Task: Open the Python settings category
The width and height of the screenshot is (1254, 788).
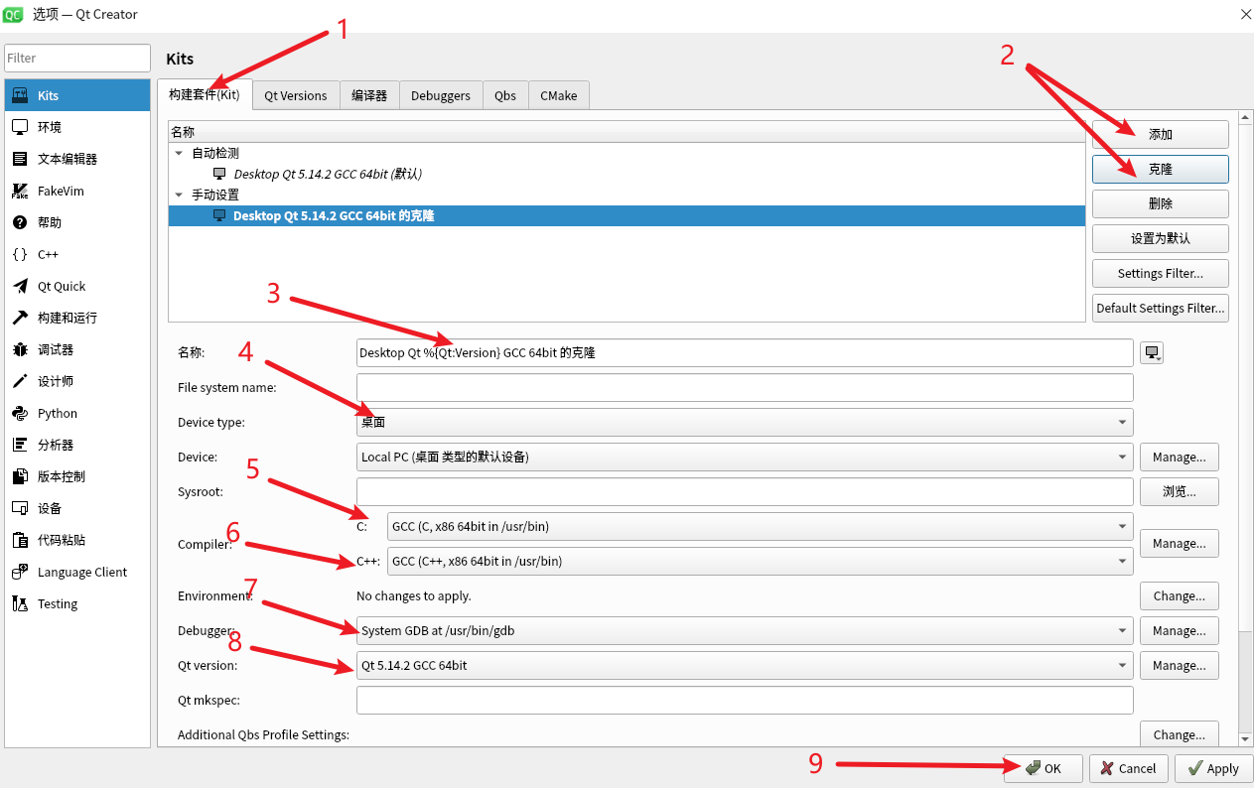Action: tap(77, 413)
